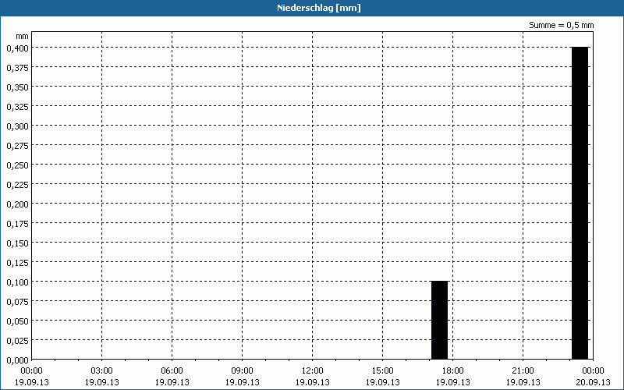The image size is (624, 390).
Task: Click the "Niederschlag [mm]" chart title
Action: coord(319,8)
